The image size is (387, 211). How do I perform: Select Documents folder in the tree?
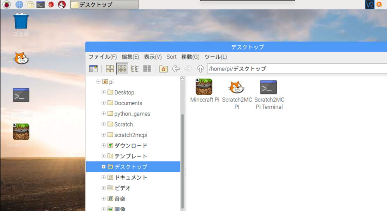click(125, 103)
